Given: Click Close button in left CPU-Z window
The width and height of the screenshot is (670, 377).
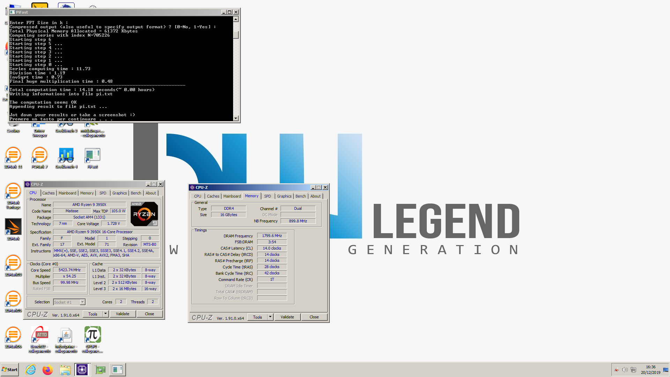Looking at the screenshot, I should pyautogui.click(x=149, y=314).
